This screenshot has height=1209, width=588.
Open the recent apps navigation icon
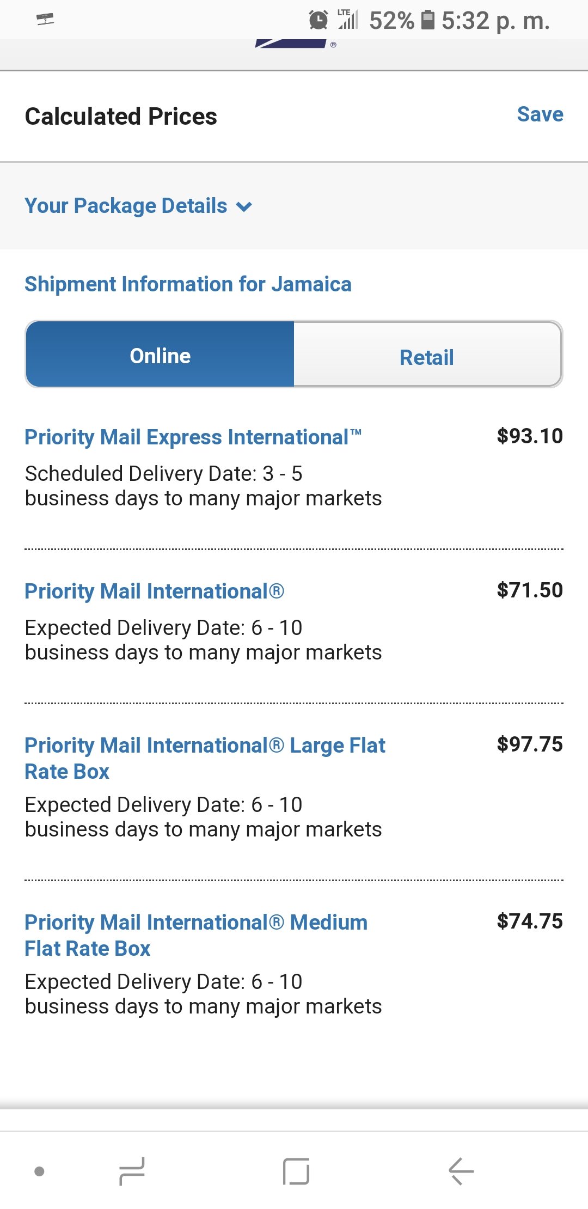132,1171
